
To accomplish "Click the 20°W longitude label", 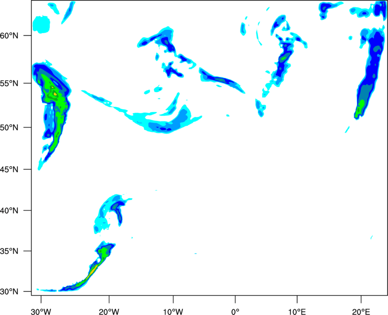I will point(109,312).
